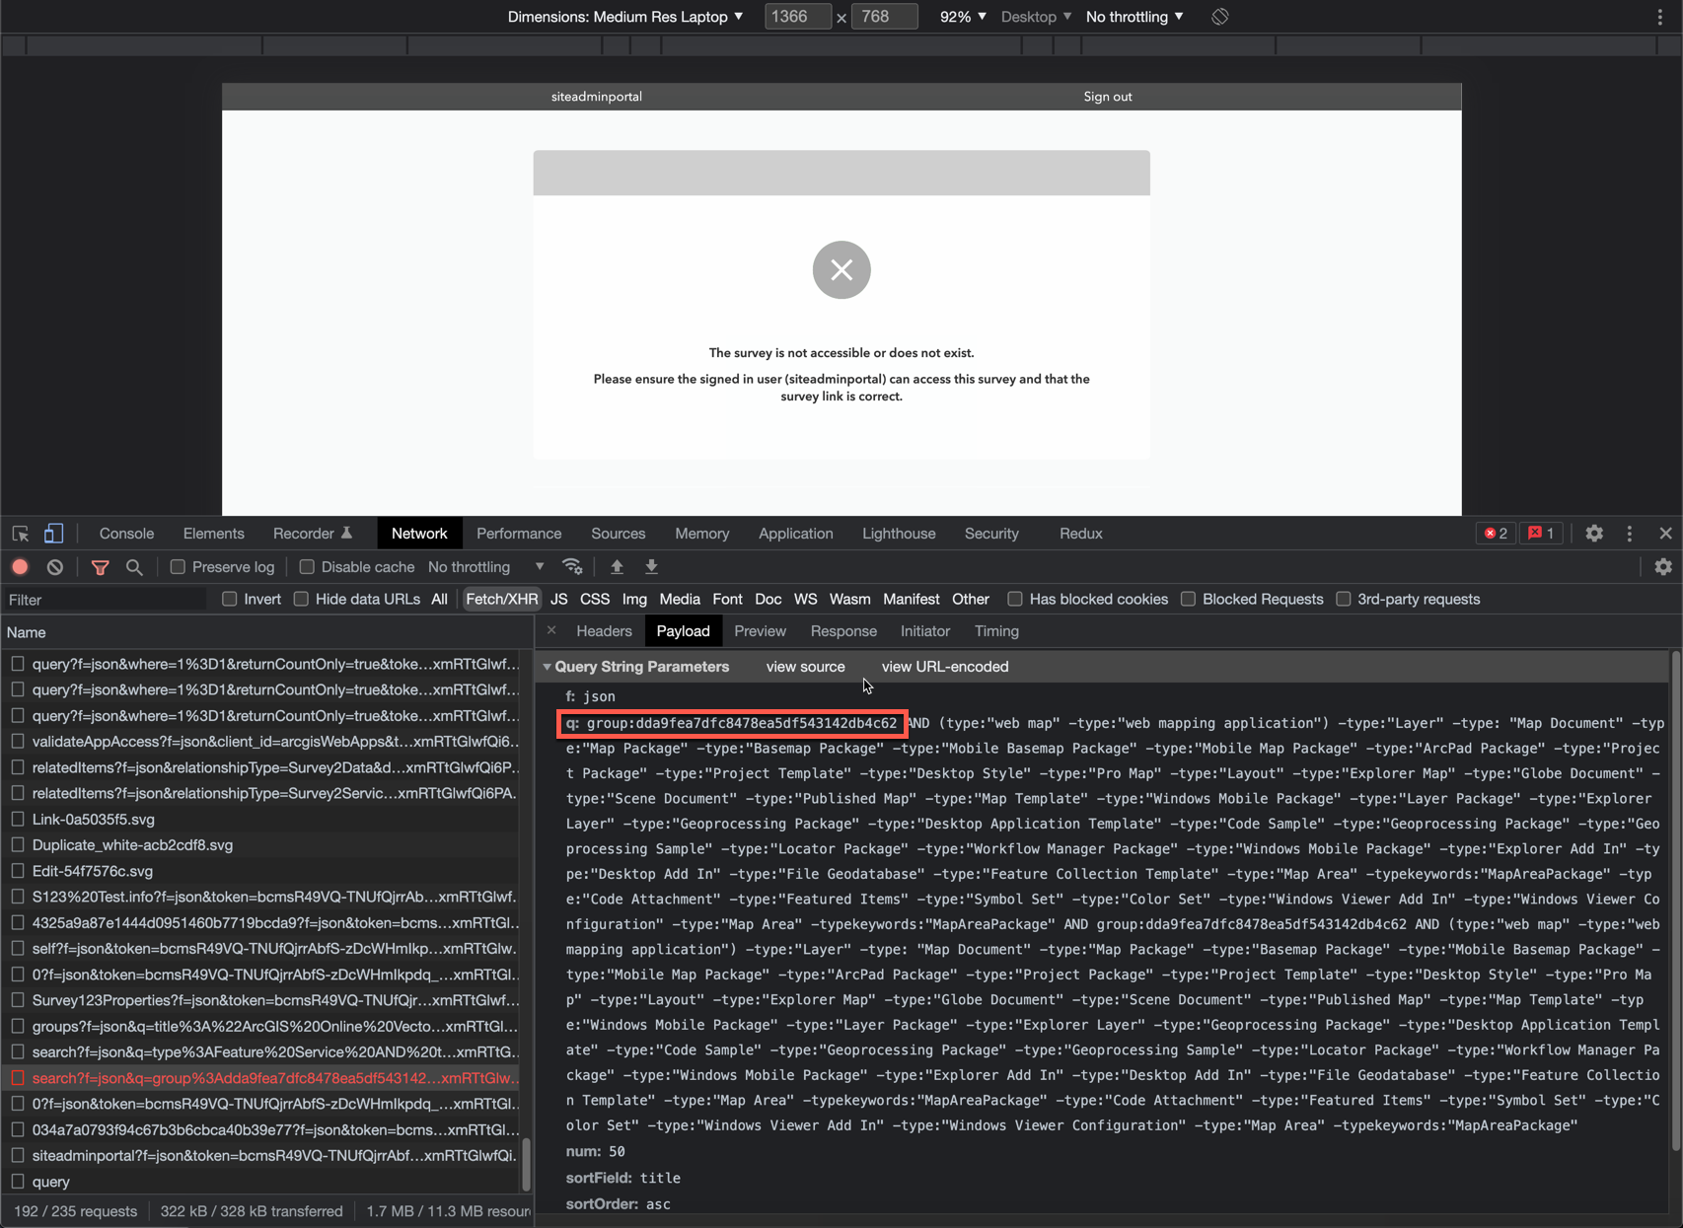
Task: Open the network filter funnel
Action: [100, 566]
